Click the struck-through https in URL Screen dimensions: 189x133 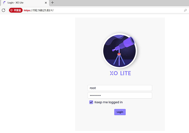[27, 10]
